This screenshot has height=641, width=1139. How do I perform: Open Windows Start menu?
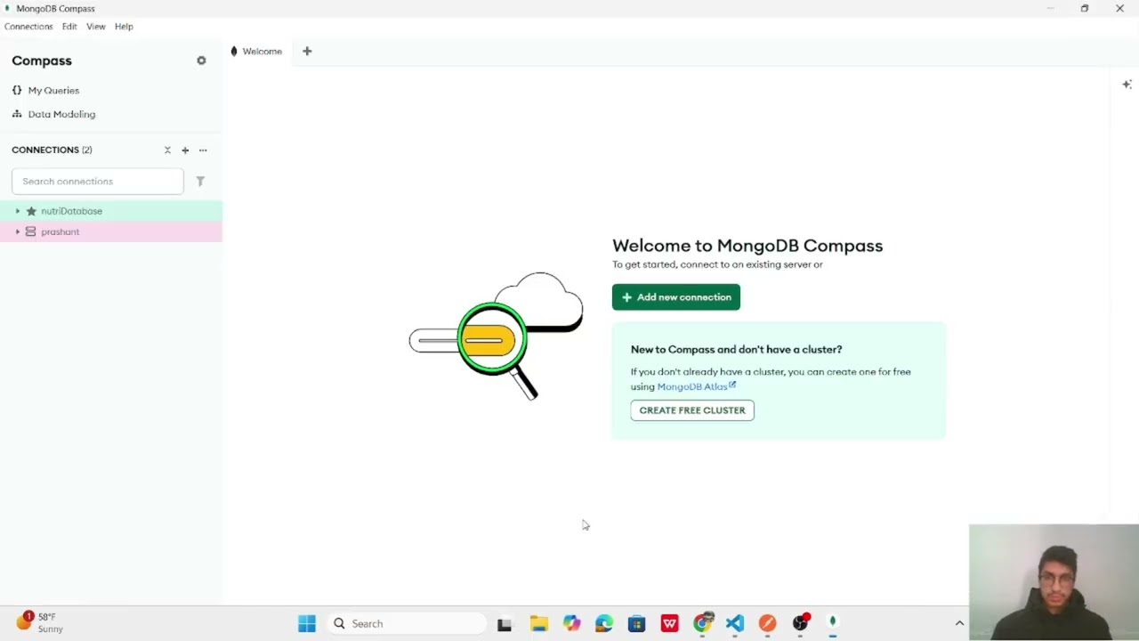tap(307, 624)
